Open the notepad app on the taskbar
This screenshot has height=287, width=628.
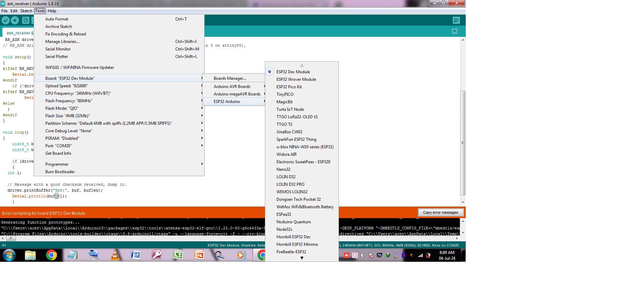72,255
